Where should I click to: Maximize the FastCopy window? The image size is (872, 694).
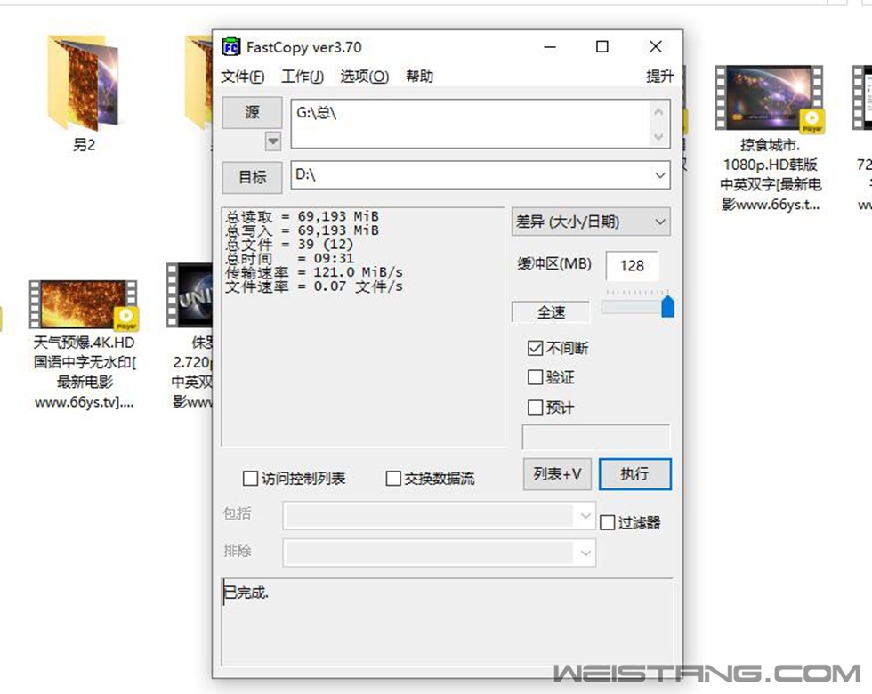[x=602, y=47]
